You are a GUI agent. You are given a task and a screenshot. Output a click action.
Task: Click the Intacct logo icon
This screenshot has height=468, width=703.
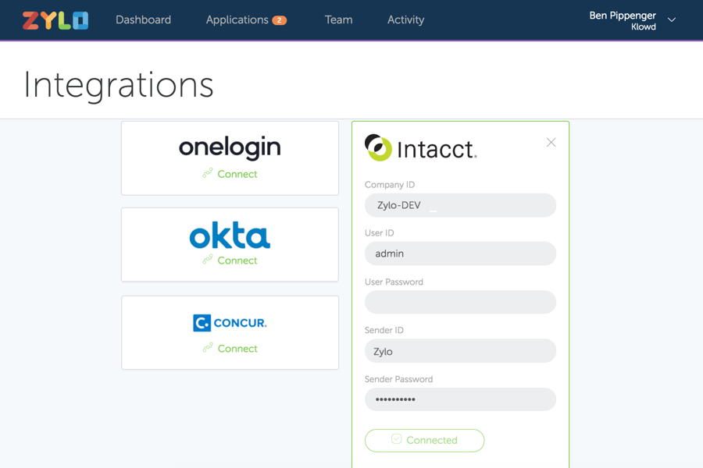(379, 147)
